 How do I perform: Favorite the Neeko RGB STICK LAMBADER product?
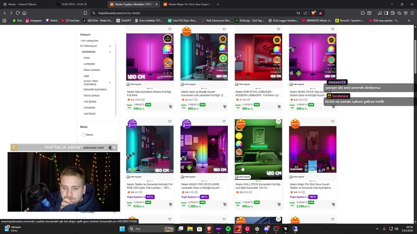click(278, 29)
